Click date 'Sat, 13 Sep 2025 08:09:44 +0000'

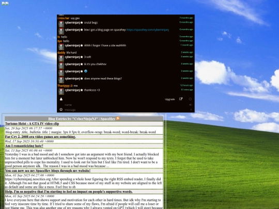pyautogui.click(x=28, y=150)
